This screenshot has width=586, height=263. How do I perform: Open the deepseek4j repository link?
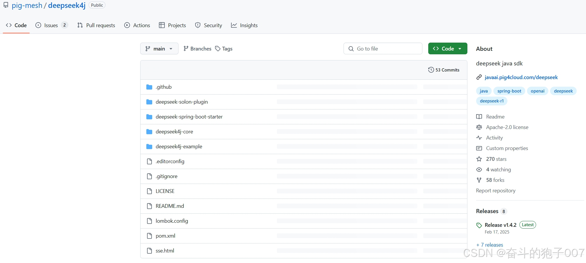(67, 5)
